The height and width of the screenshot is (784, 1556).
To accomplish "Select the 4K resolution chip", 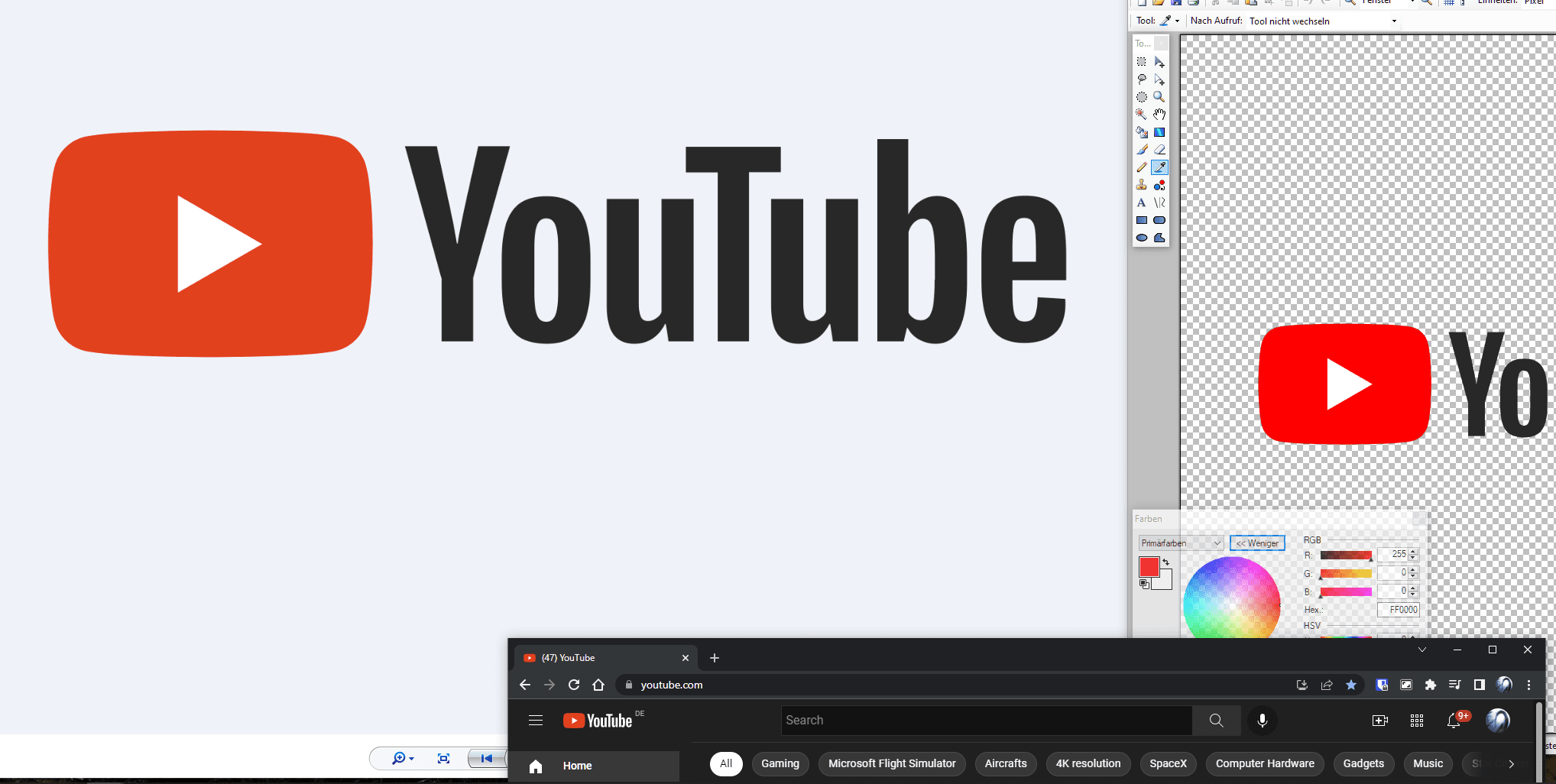I will point(1088,763).
